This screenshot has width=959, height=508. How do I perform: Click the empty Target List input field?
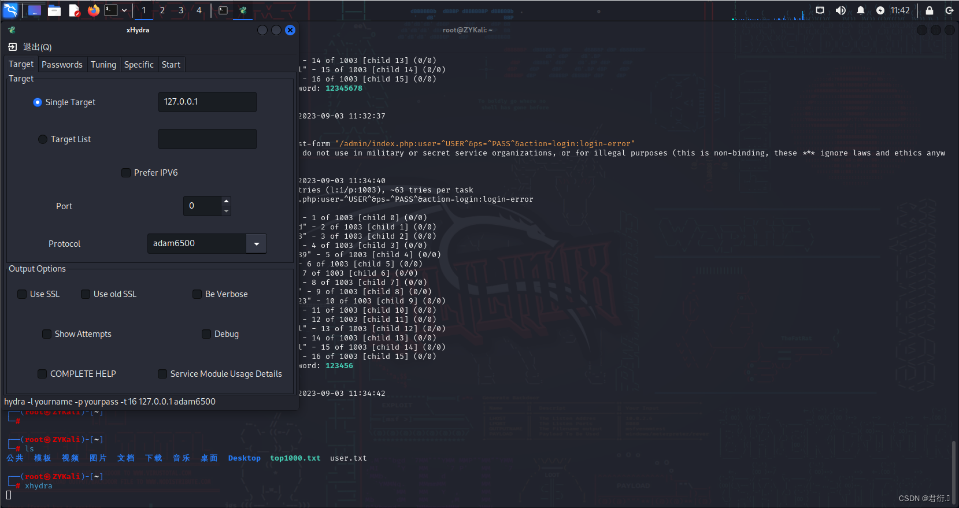click(x=208, y=139)
